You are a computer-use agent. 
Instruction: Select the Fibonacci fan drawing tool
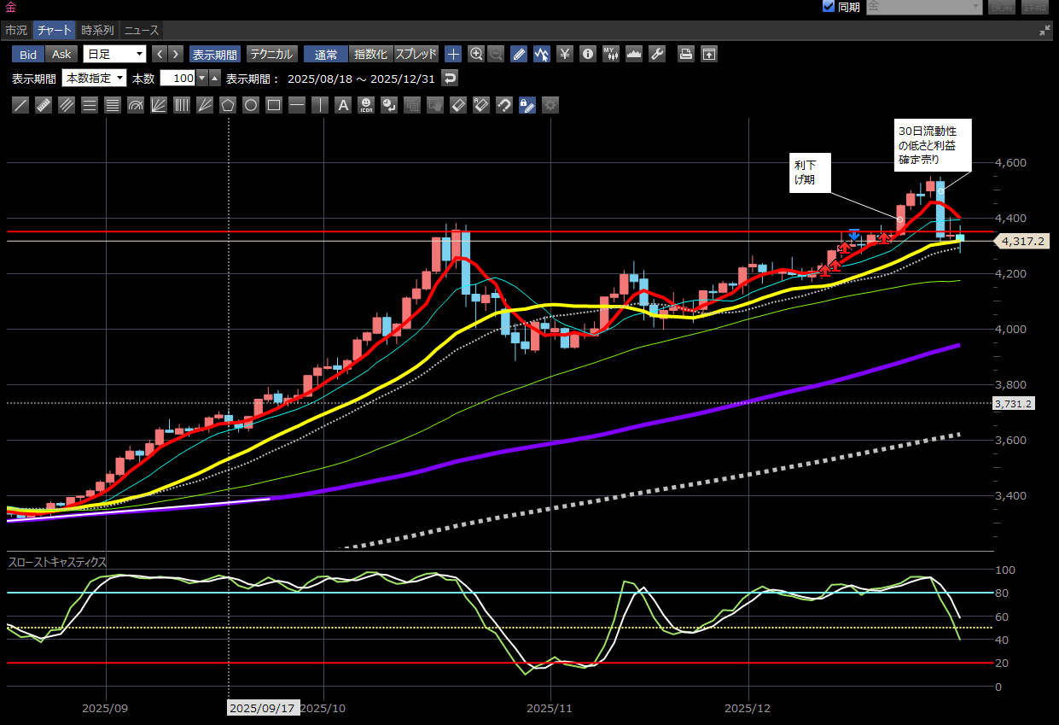(x=159, y=105)
